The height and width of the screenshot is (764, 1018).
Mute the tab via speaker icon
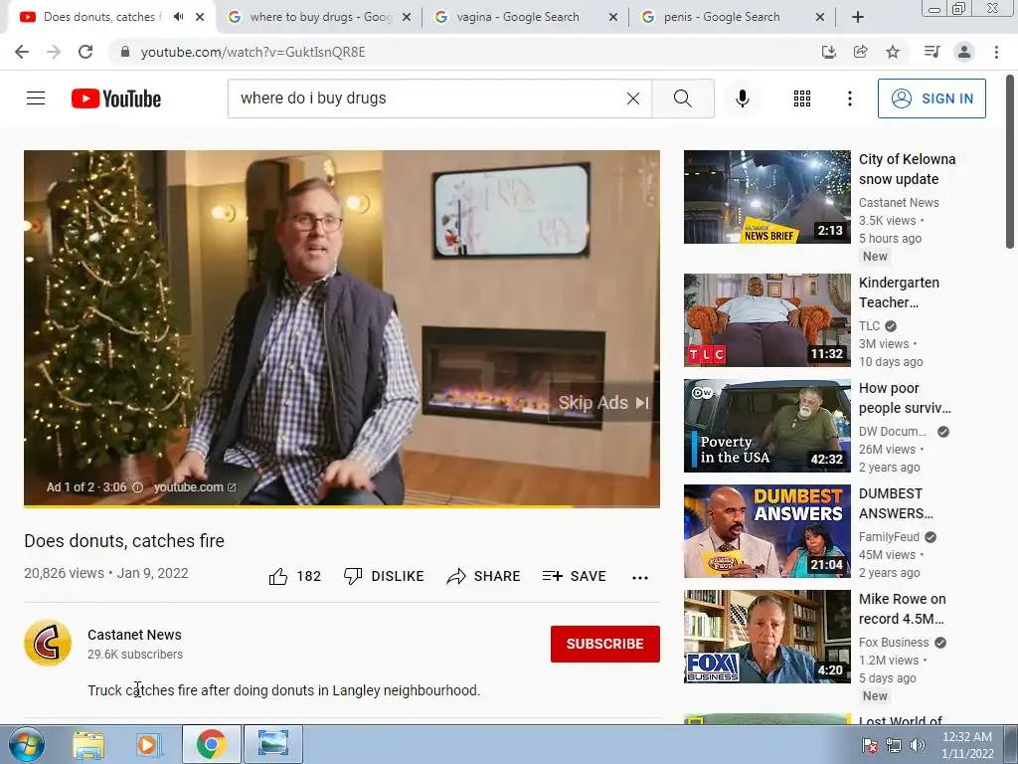pos(179,17)
